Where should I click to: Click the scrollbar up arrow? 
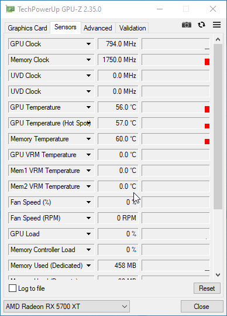tap(218, 39)
